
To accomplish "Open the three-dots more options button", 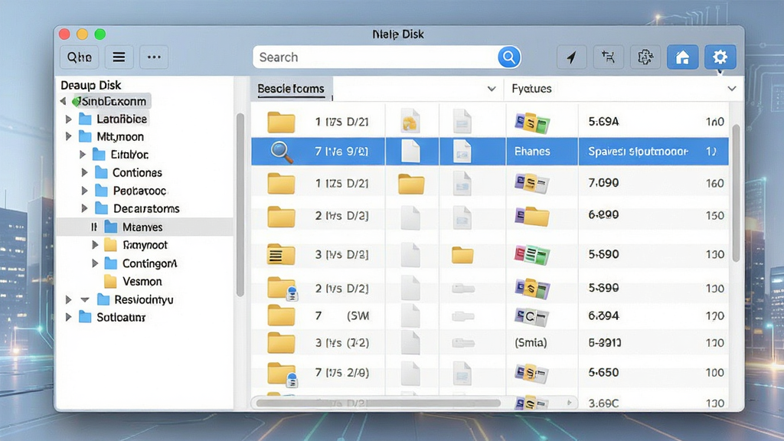I will pyautogui.click(x=154, y=57).
